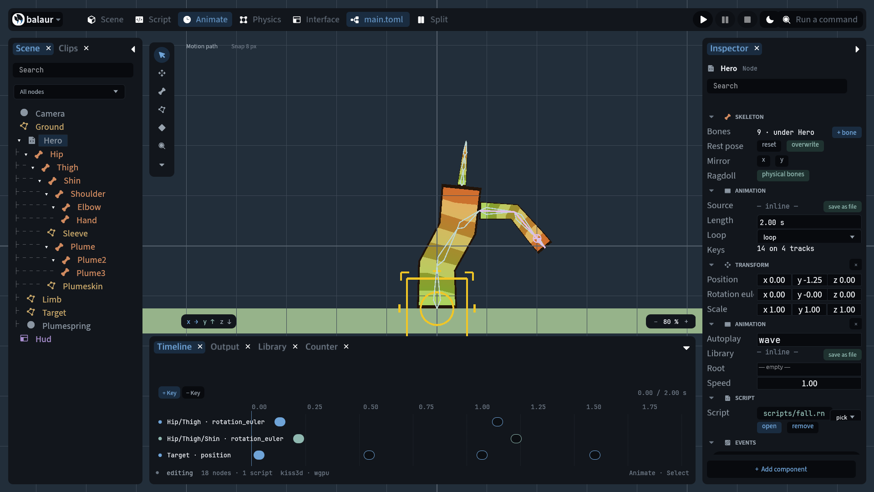Switch to the Physics mode tab
Image resolution: width=874 pixels, height=492 pixels.
(260, 20)
